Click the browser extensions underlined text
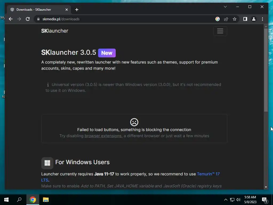 (x=103, y=136)
